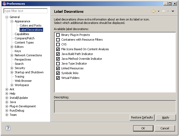This screenshot has width=179, height=136.
Task: Uncheck Java Build Path Indicator
Action: (x=58, y=54)
